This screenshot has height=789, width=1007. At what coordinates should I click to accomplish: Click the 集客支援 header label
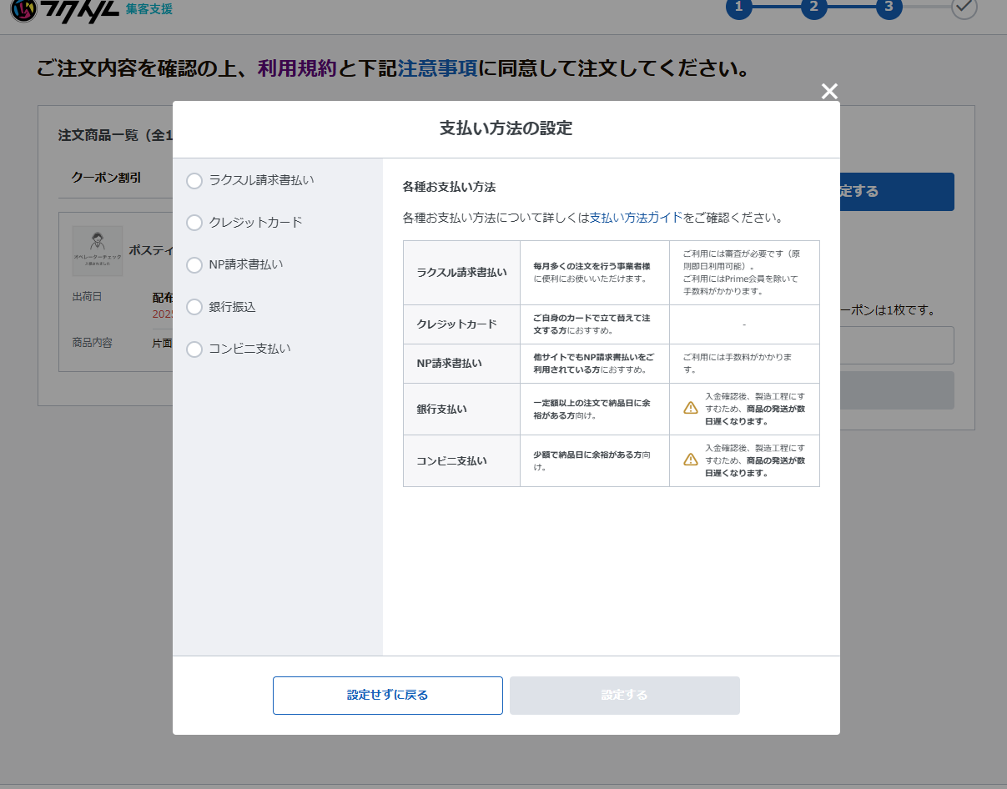[149, 9]
